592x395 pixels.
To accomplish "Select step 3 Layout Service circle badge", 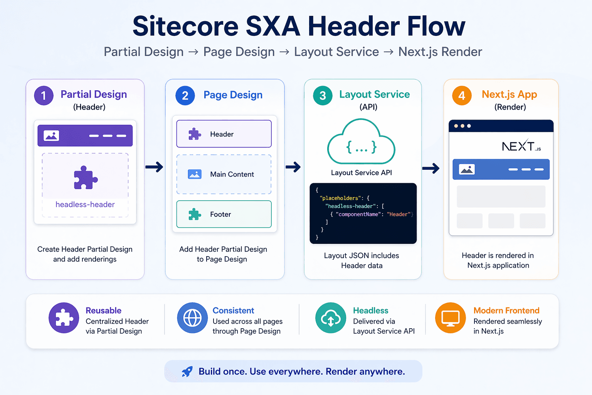I will (x=322, y=96).
